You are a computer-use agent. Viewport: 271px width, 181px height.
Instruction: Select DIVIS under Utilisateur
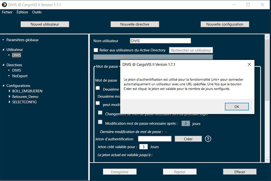pyautogui.click(x=16, y=55)
